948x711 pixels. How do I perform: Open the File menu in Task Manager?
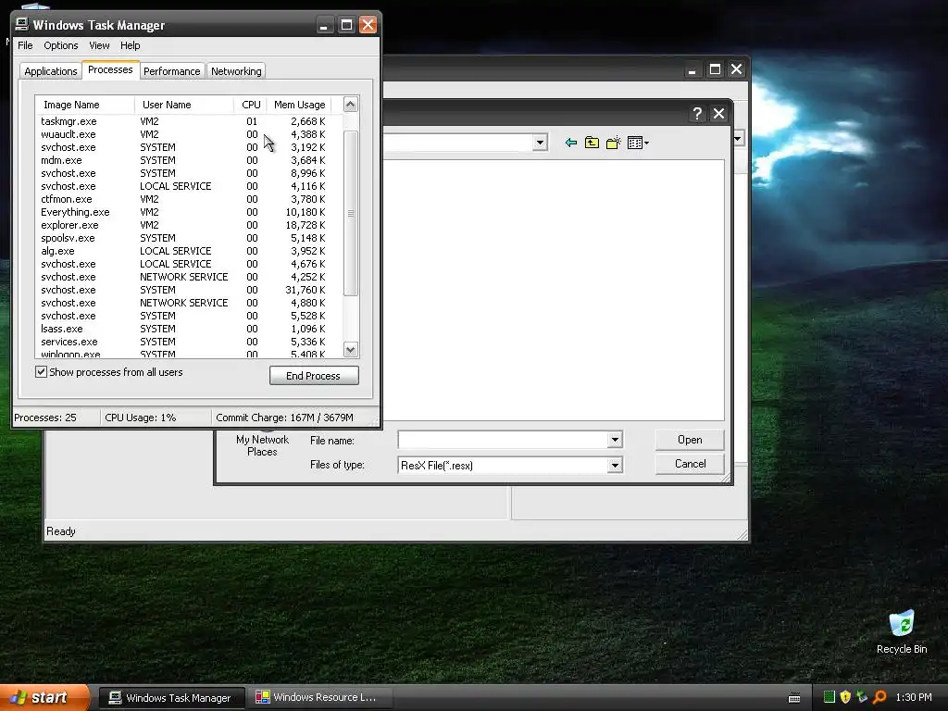pos(25,45)
